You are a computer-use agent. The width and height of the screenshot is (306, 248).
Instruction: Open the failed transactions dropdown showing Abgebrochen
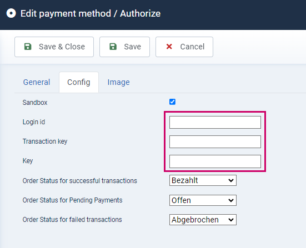click(x=203, y=220)
